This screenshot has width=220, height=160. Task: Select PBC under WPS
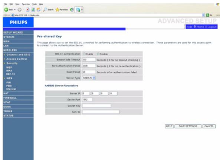[9, 86]
